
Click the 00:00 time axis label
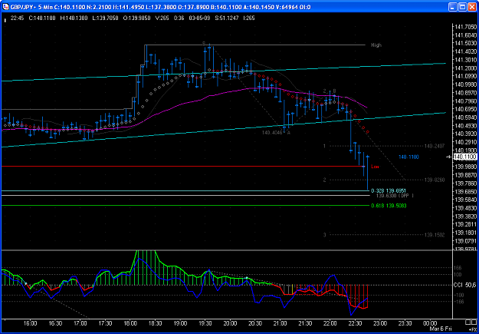tap(429, 323)
